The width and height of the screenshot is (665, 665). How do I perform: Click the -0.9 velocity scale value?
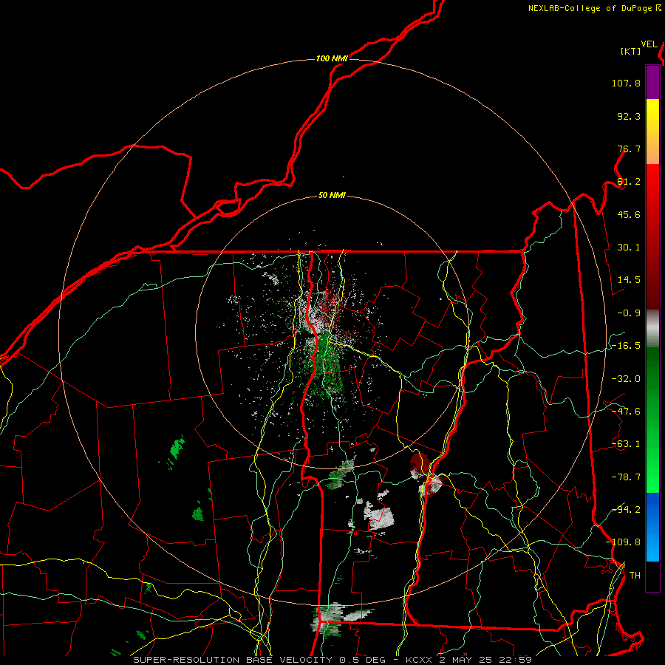(x=629, y=313)
